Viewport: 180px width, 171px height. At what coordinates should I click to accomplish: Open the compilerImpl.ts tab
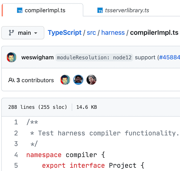point(45,10)
